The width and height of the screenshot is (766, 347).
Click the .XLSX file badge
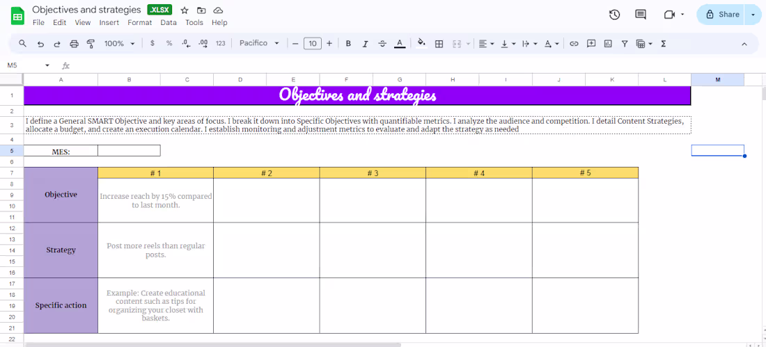[159, 10]
